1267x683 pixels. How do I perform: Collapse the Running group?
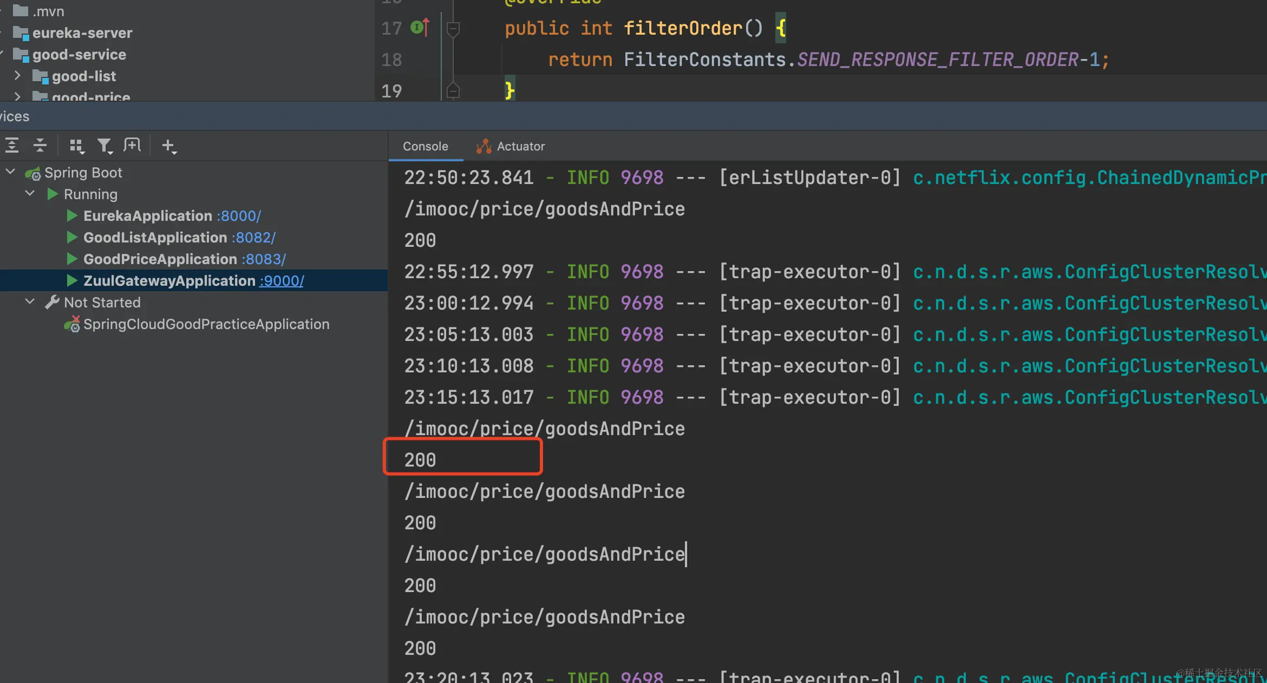30,194
